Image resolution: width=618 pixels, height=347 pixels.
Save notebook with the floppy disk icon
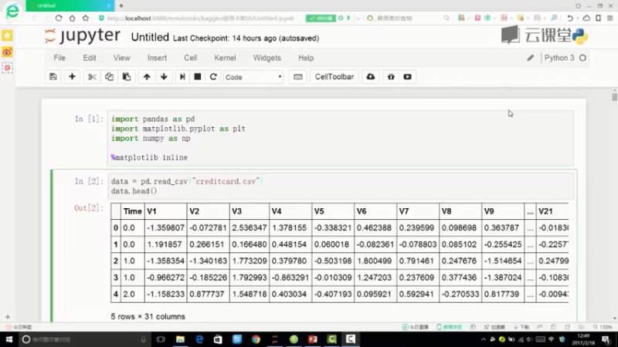53,76
